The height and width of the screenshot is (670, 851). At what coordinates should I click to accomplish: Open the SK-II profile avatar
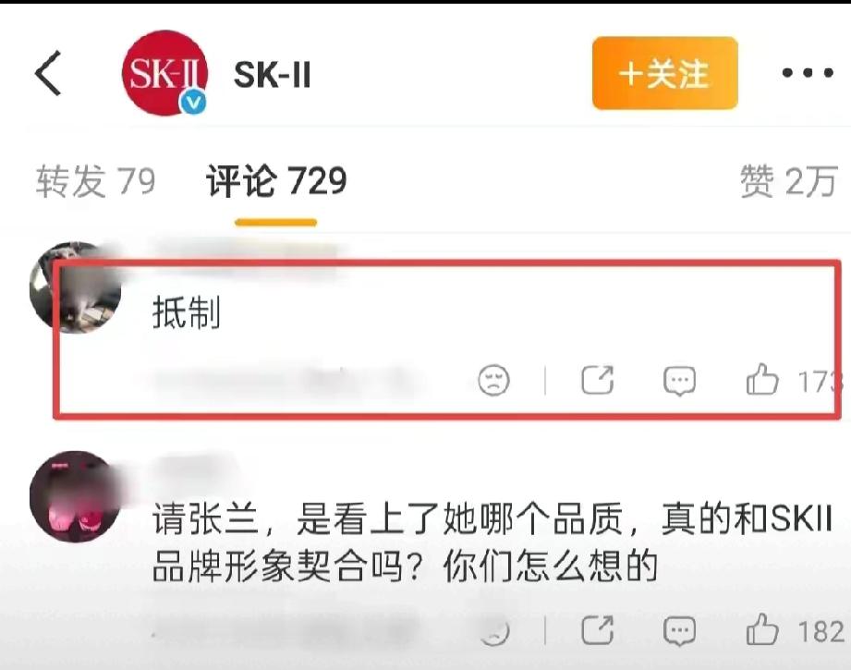165,73
